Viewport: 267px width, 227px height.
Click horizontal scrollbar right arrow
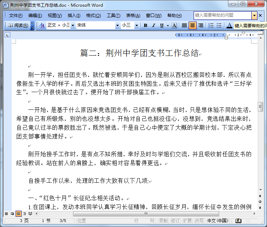[254, 214]
